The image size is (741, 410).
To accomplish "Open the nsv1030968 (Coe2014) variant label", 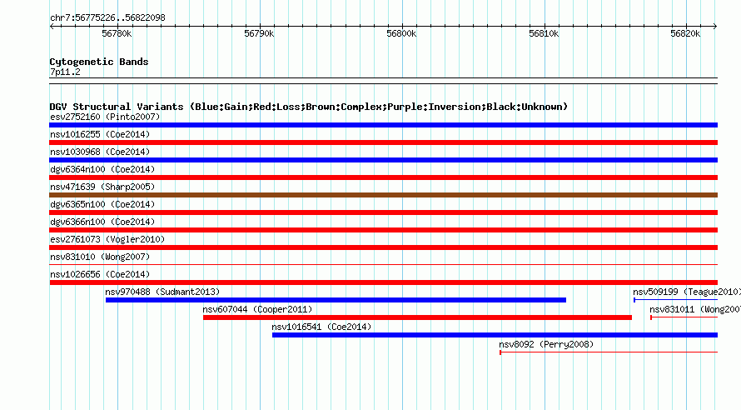I will click(100, 152).
